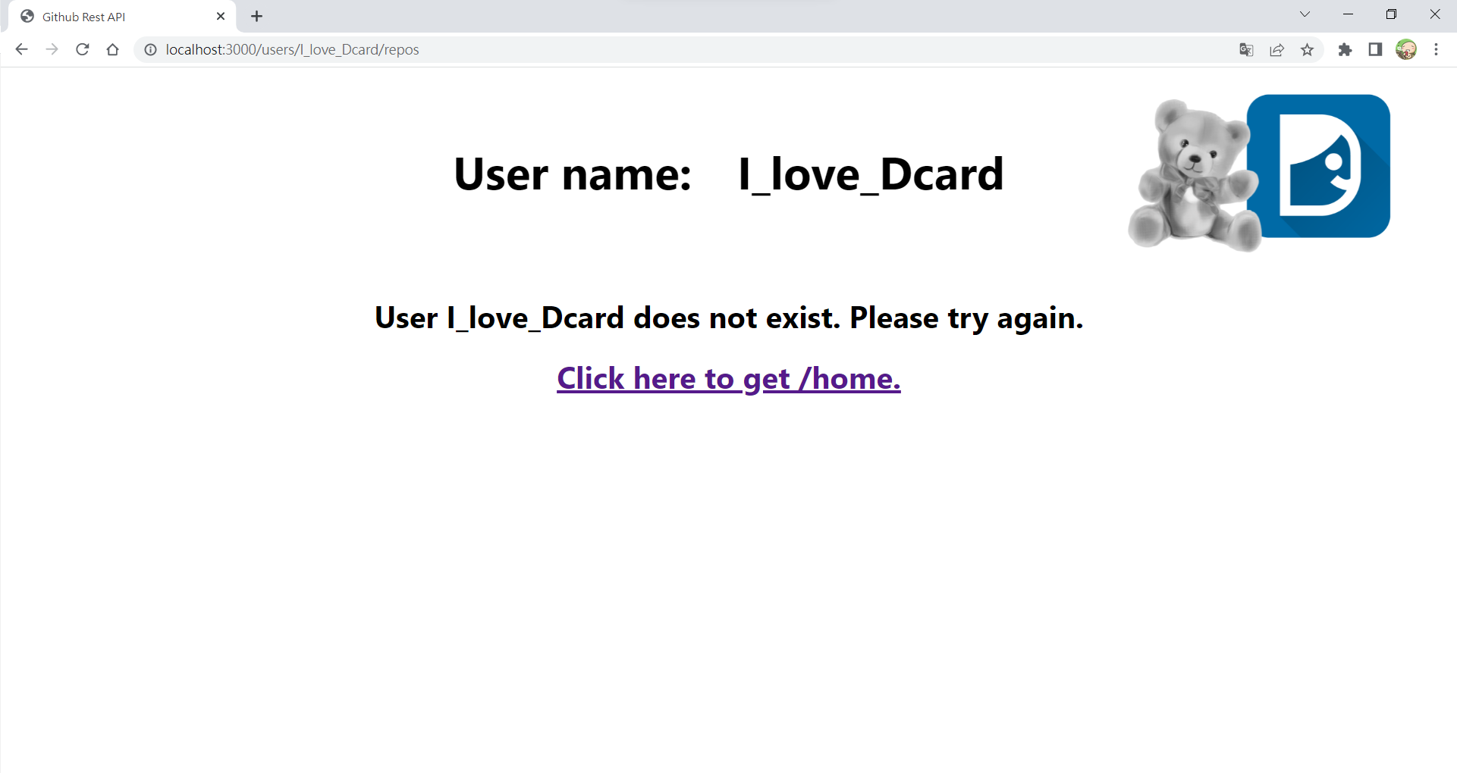Bookmark this page via the star icon

click(1308, 49)
